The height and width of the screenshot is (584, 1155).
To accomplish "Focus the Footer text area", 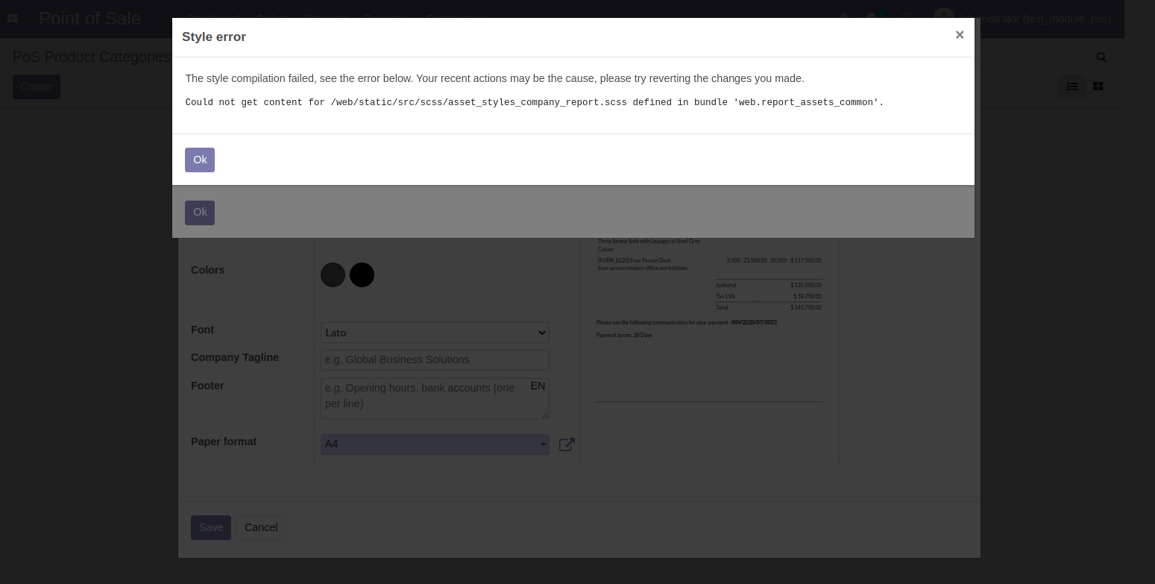I will [x=425, y=399].
